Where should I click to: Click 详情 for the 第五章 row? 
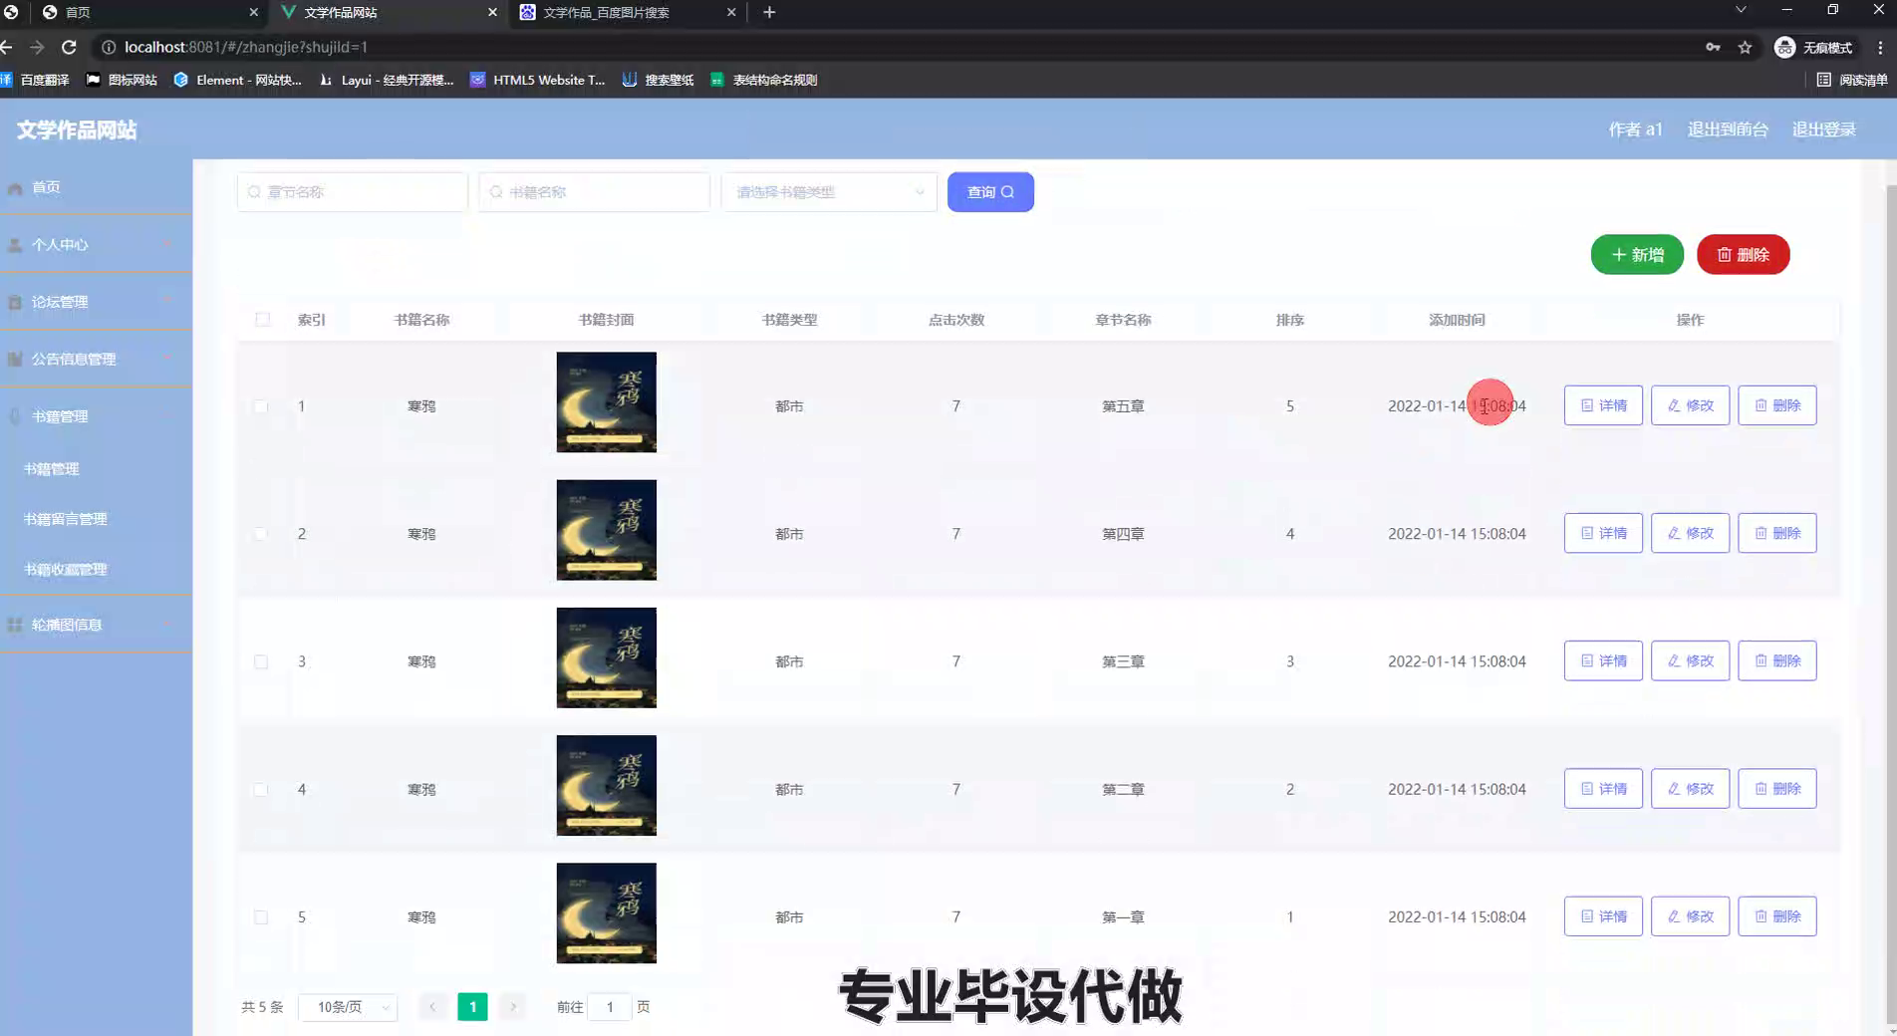(x=1603, y=405)
